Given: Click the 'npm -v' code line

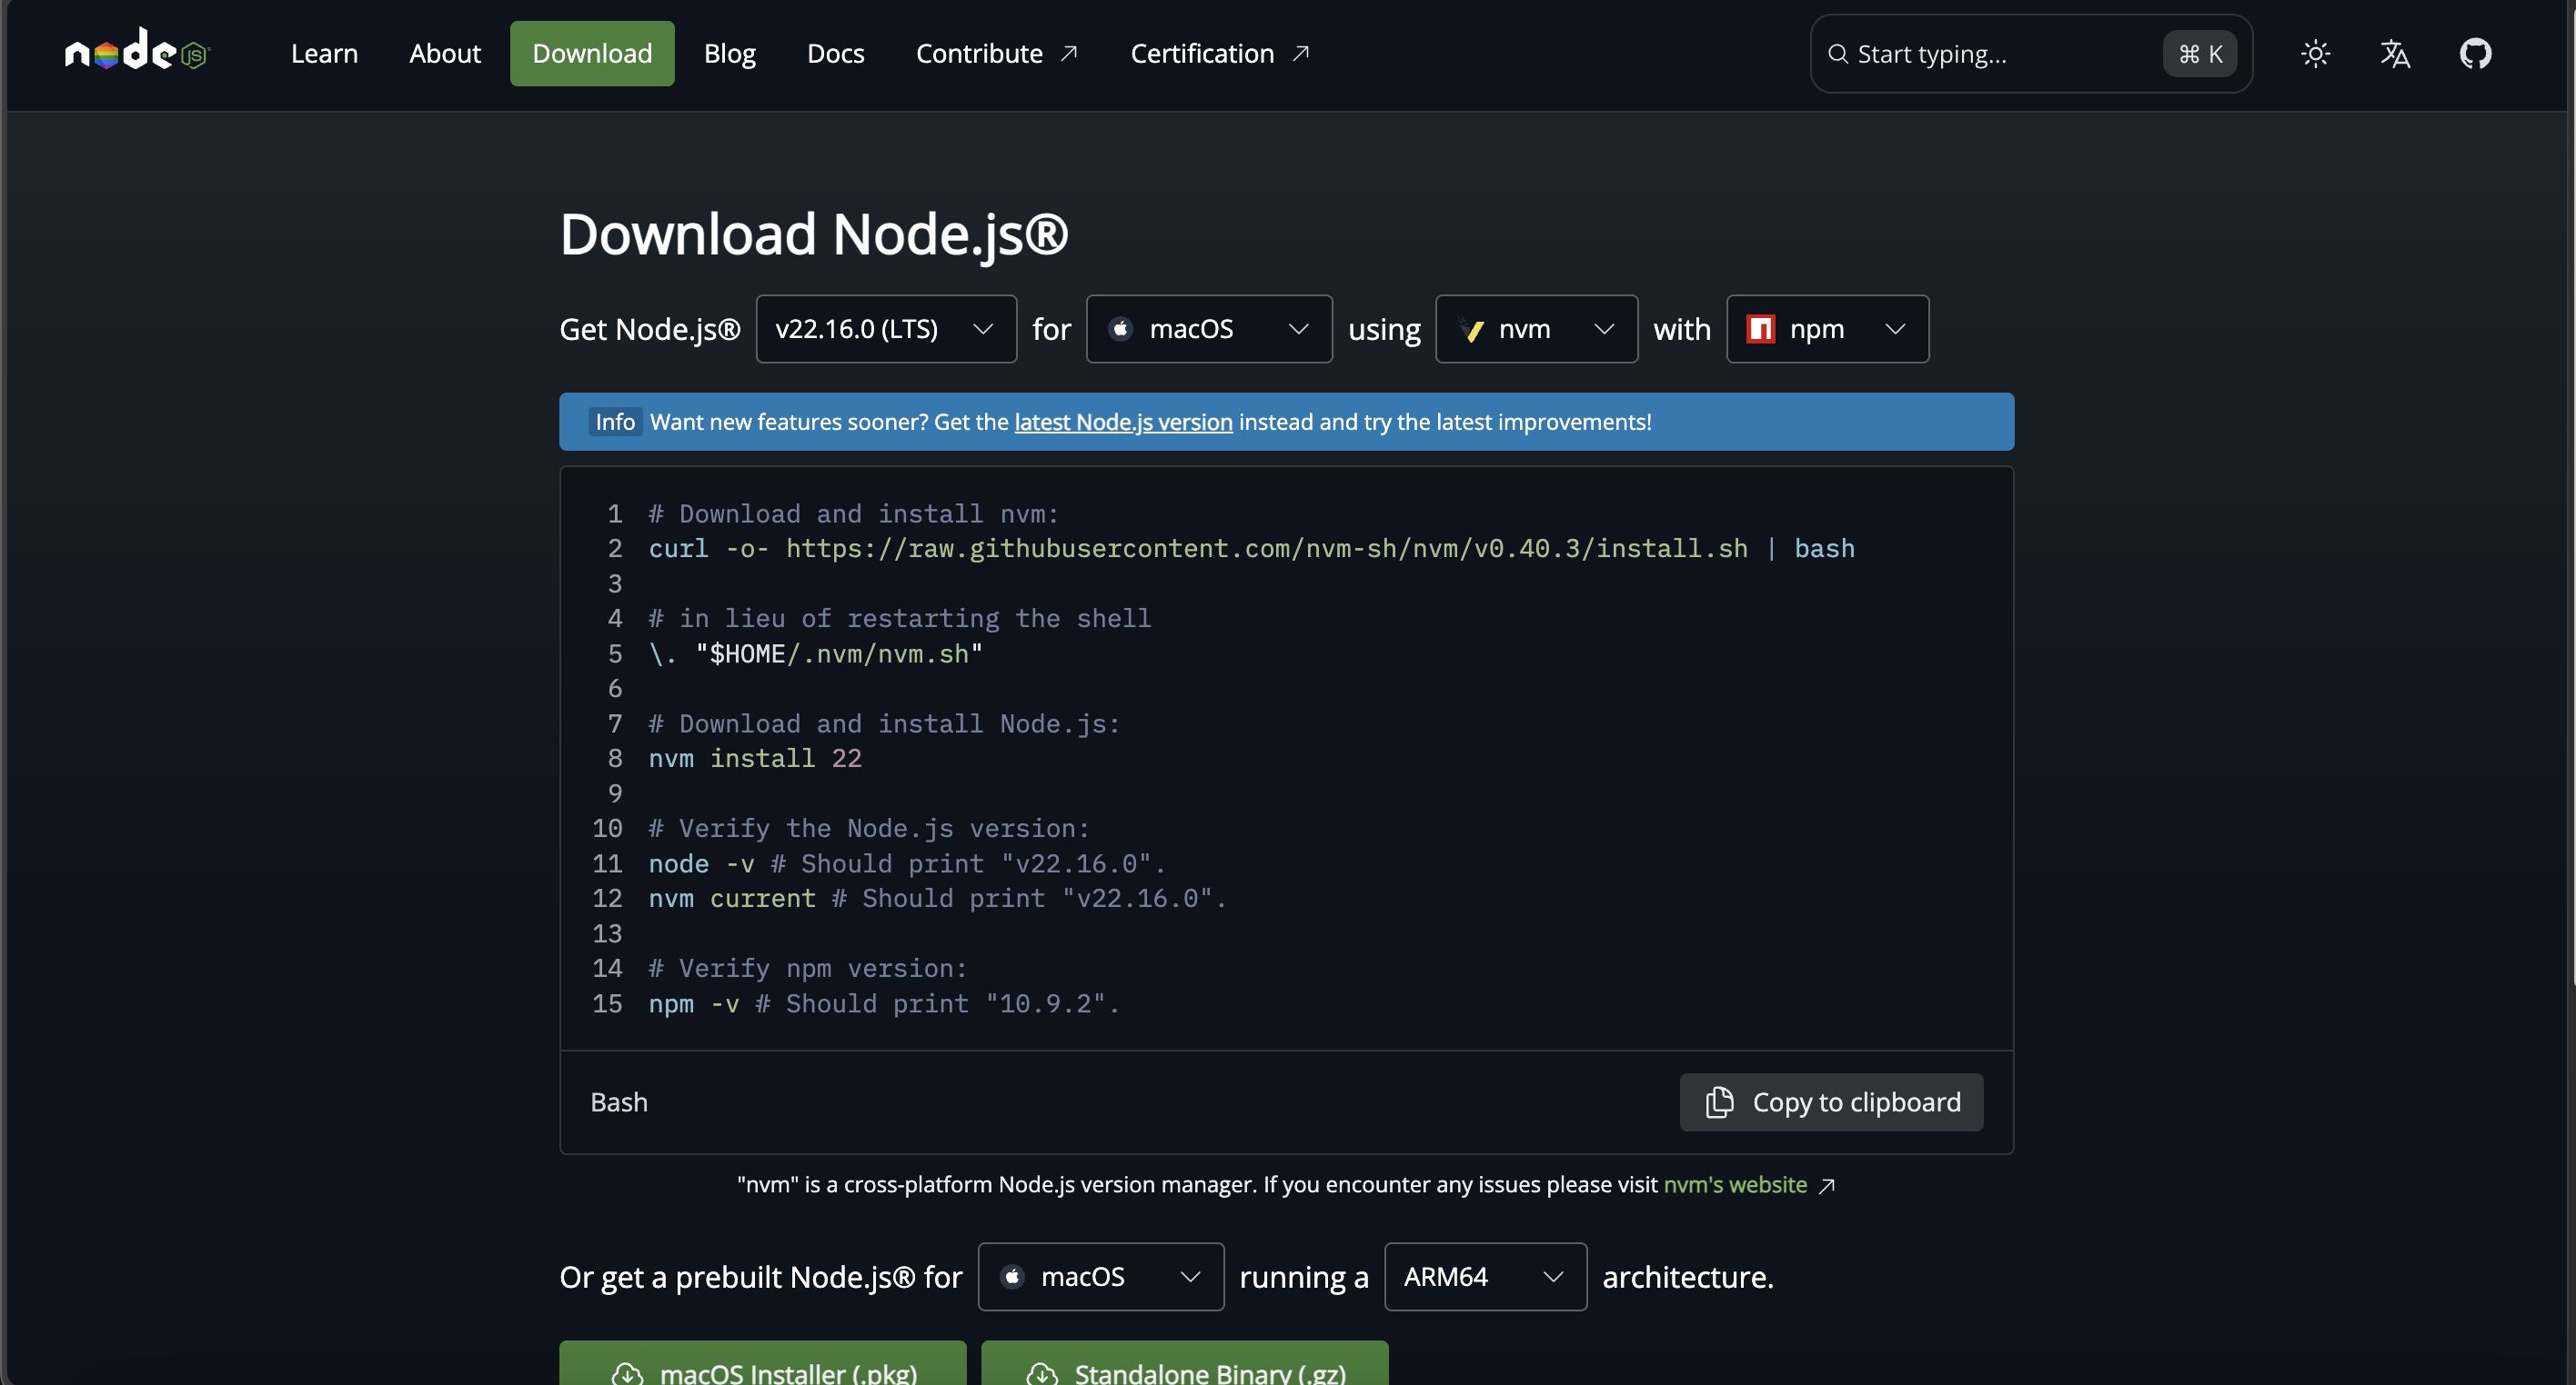Looking at the screenshot, I should (884, 1003).
